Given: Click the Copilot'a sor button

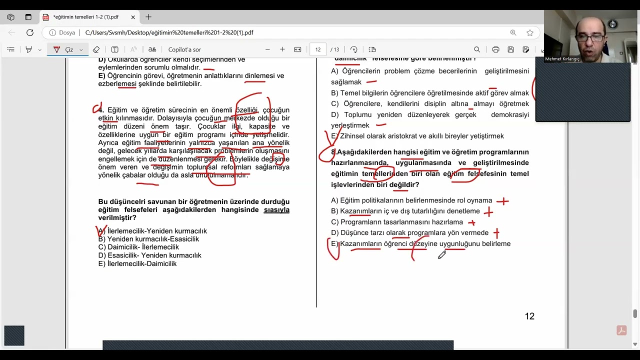Looking at the screenshot, I should (x=184, y=49).
